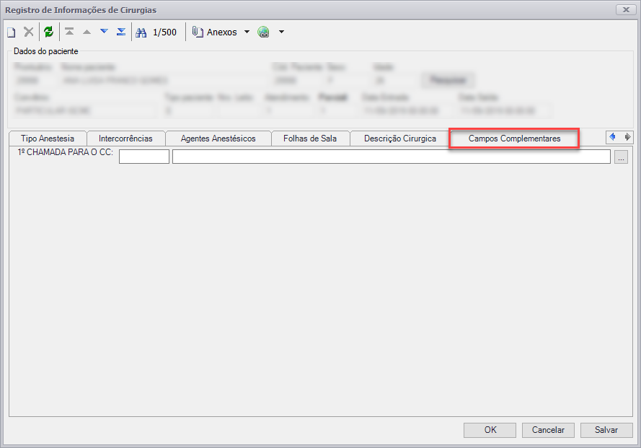
Task: Close the Registro de Informações window
Action: (626, 10)
